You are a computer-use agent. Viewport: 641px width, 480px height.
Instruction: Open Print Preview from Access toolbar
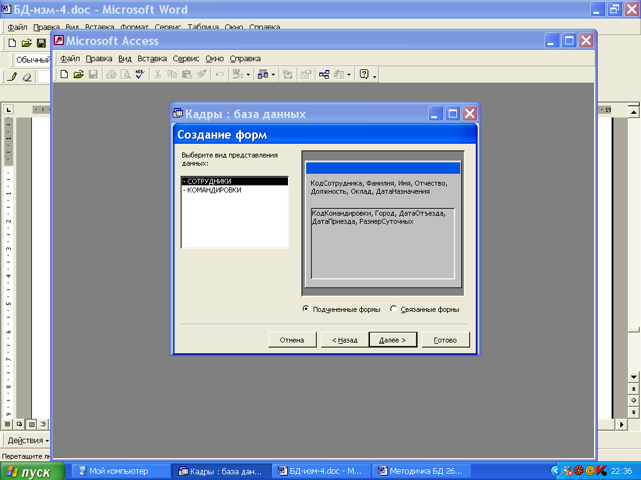click(x=125, y=74)
